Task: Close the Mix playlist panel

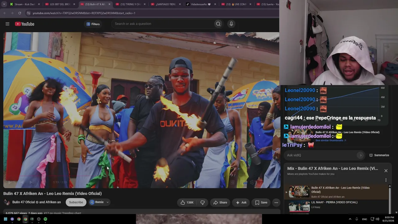Action: 386,171
